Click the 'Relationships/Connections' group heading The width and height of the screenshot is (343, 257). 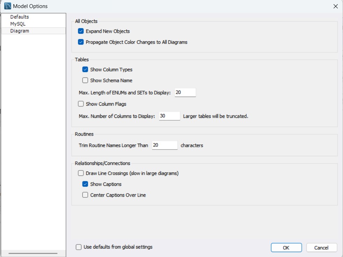102,163
